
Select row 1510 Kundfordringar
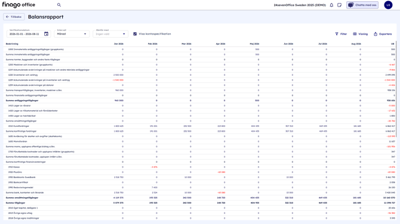[200, 126]
